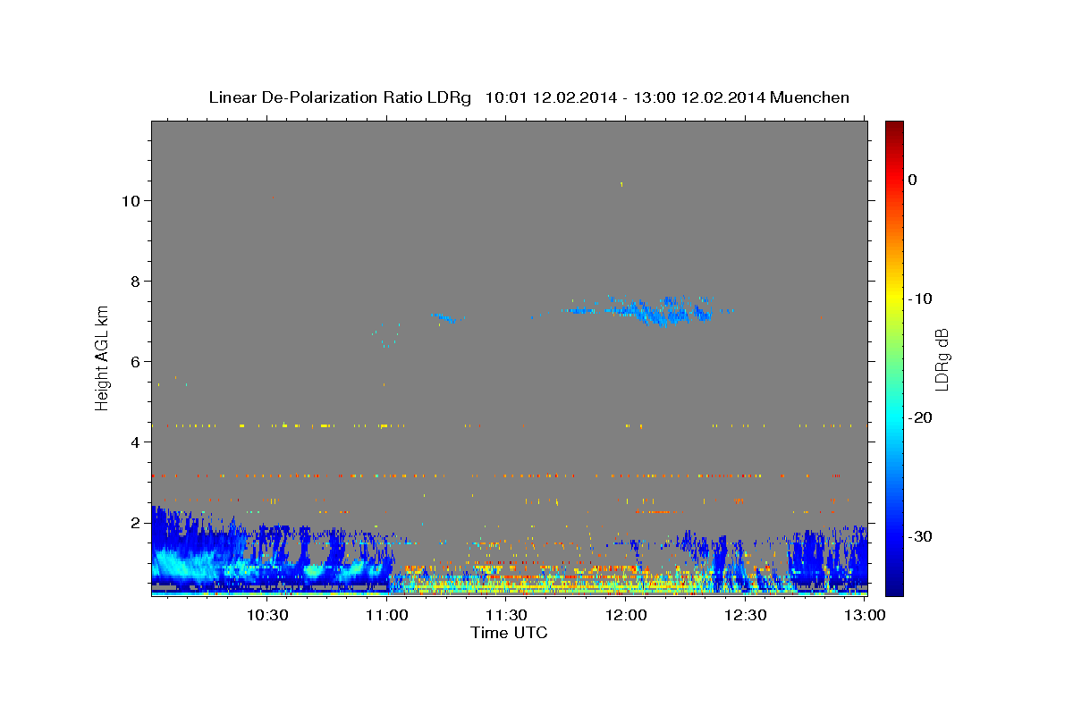
Task: Click the colorbar tick label '0'
Action: tap(912, 180)
